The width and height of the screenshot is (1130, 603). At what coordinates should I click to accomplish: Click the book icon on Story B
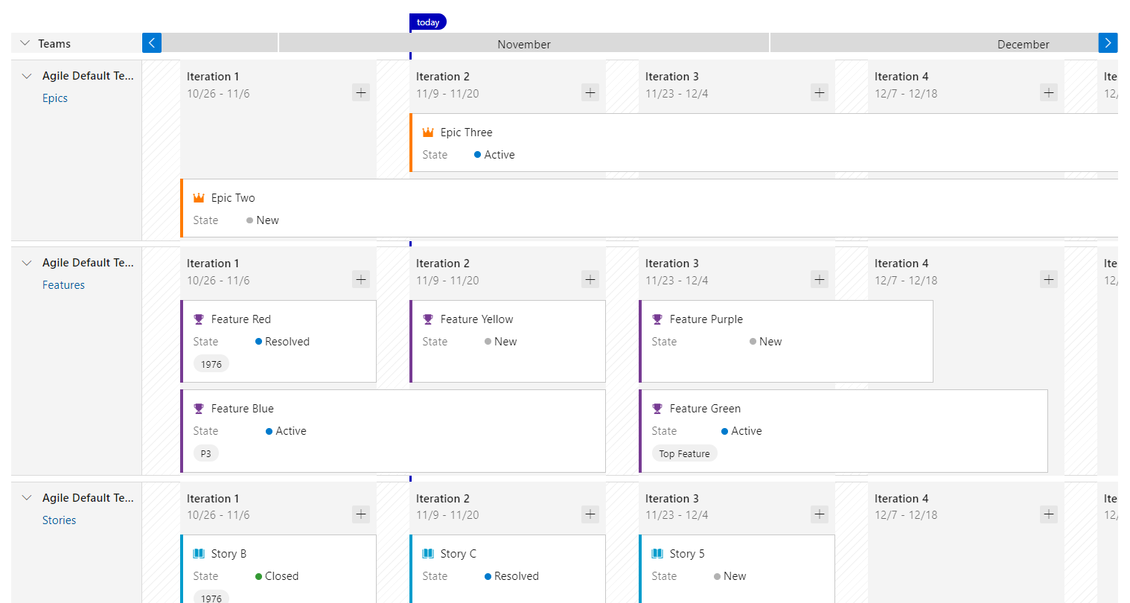click(x=199, y=553)
